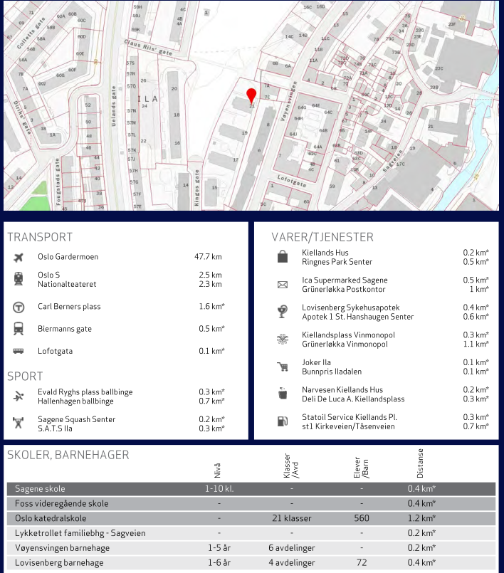
Task: Click the tram icon beside Biermanns gate
Action: point(19,329)
